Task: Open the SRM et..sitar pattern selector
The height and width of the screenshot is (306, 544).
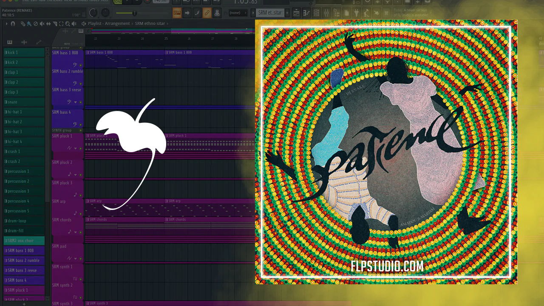Action: [270, 13]
